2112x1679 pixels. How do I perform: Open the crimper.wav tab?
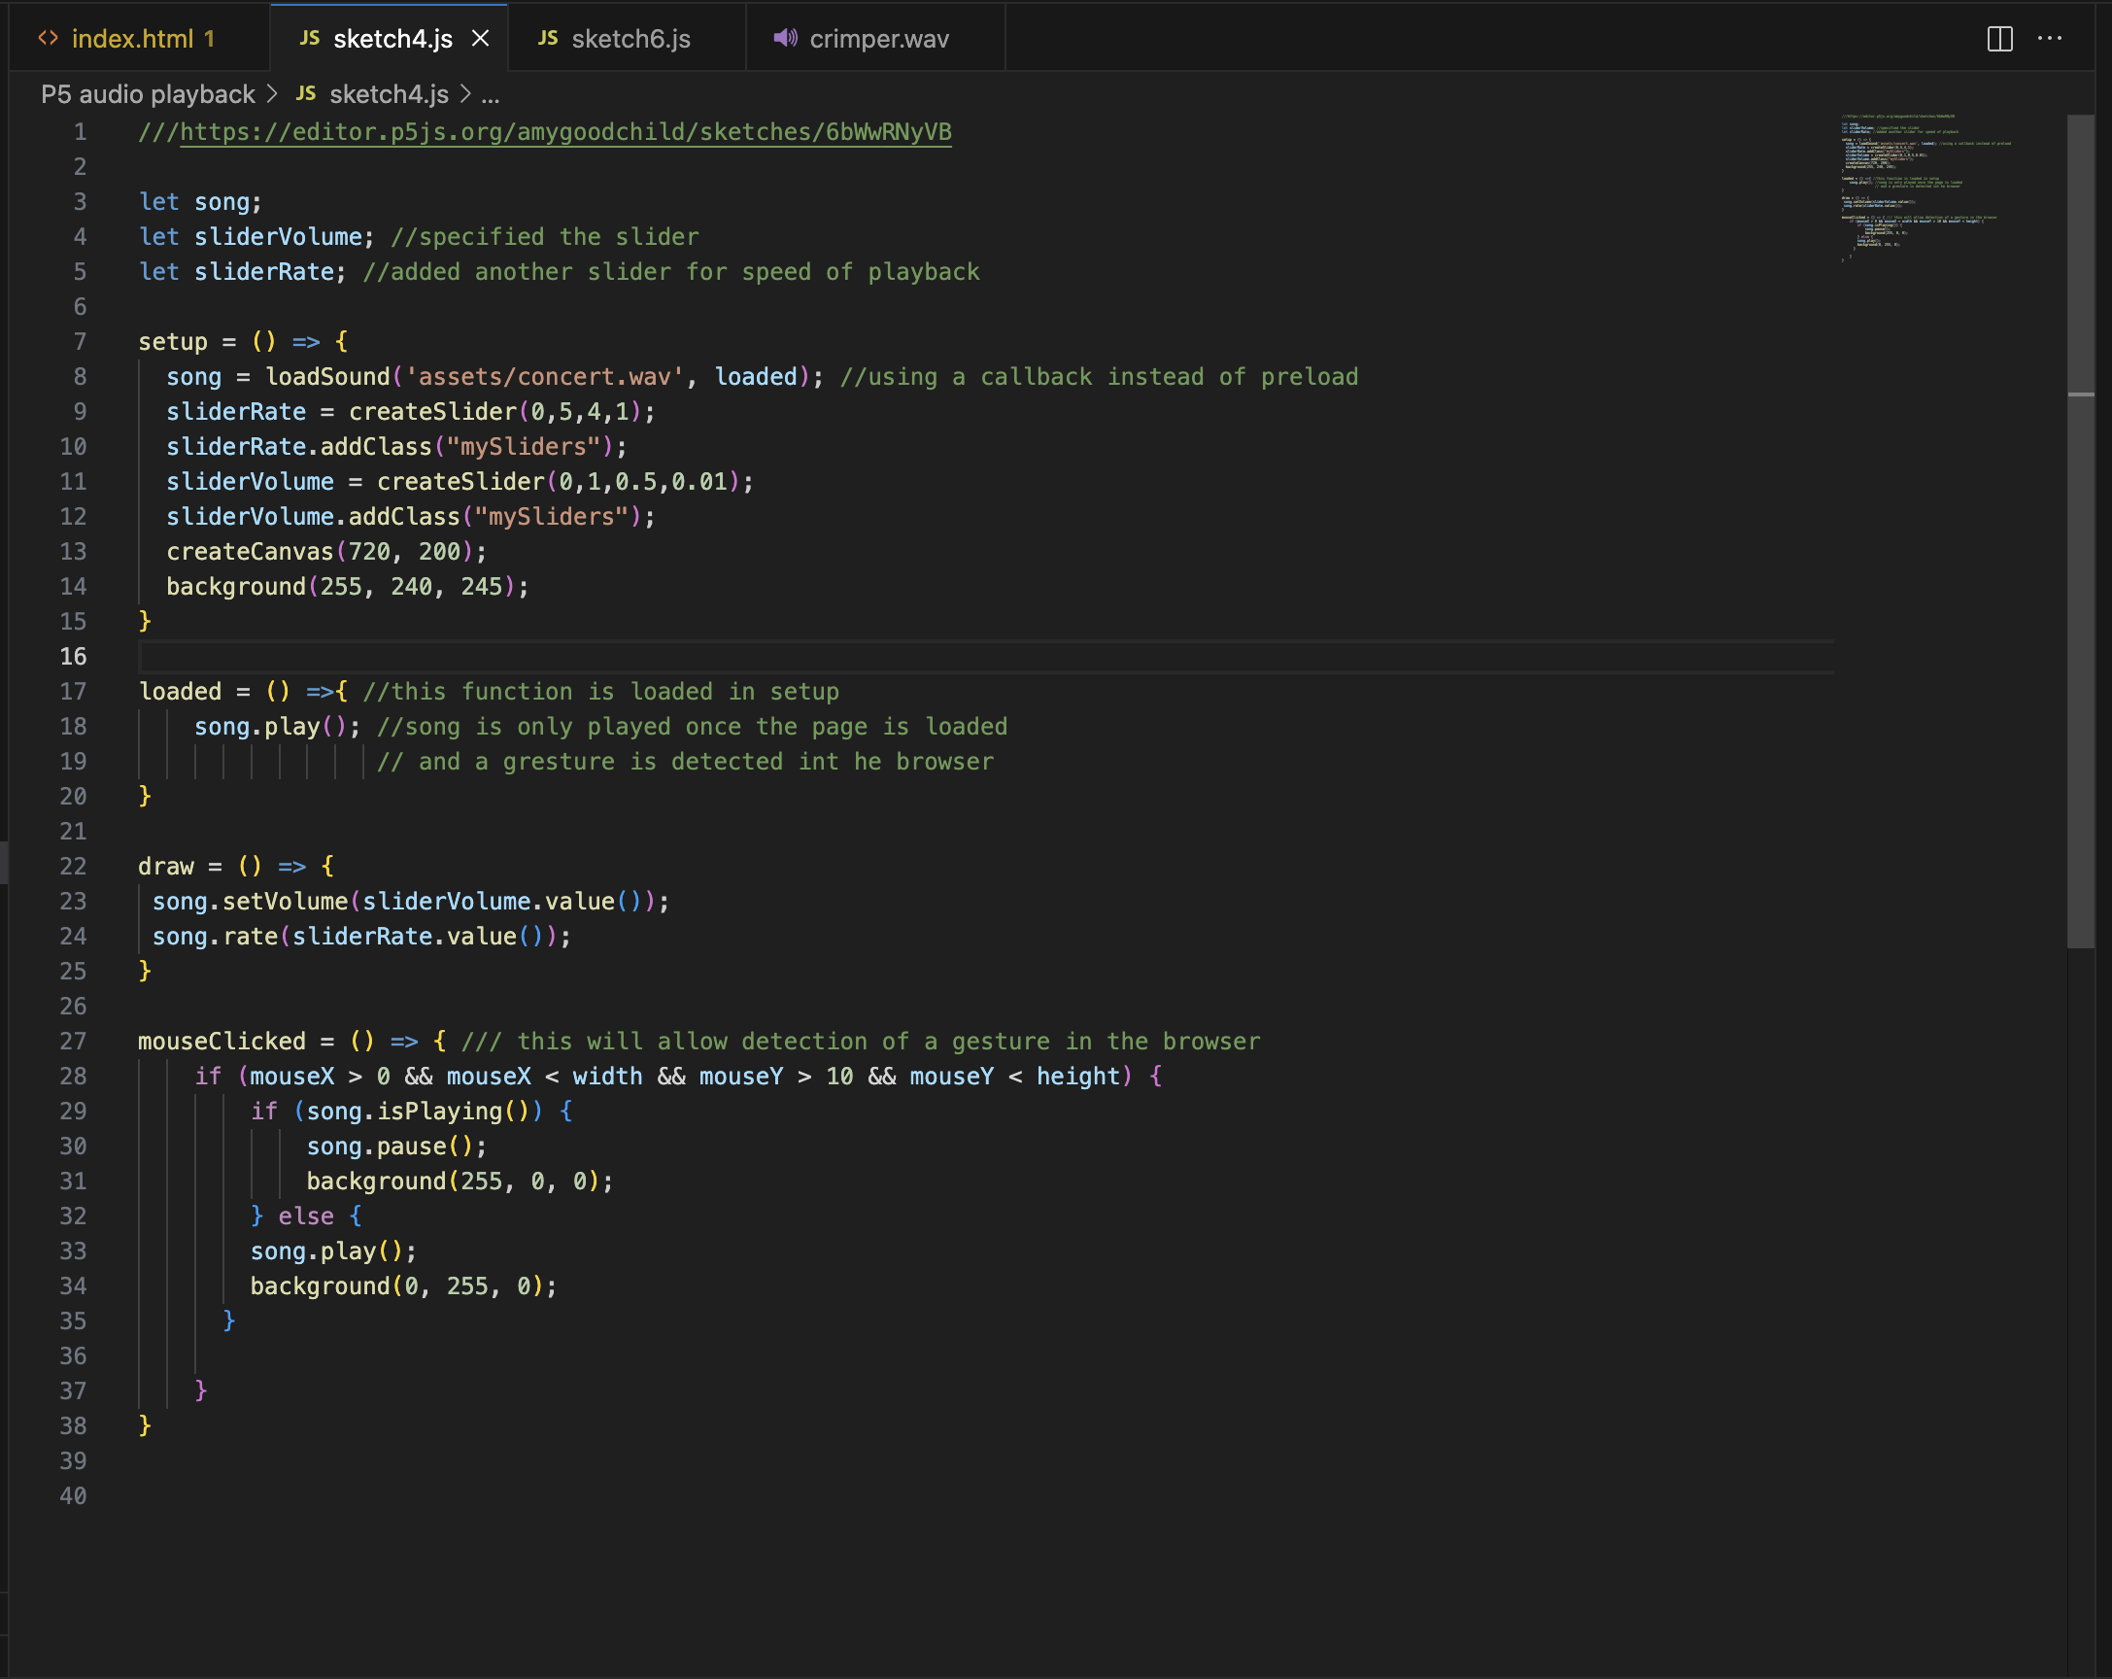pos(877,39)
